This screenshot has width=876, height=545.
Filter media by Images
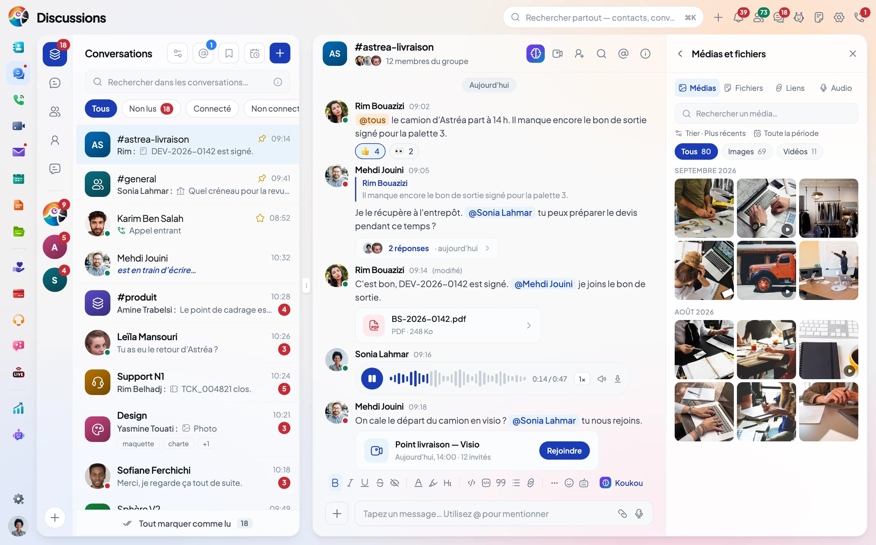pos(747,151)
